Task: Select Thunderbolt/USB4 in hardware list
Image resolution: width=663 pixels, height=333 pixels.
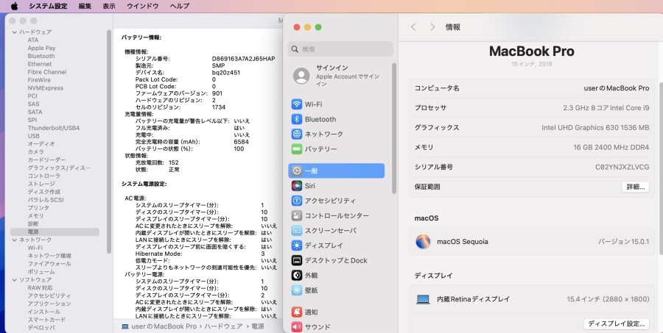Action: (54, 128)
